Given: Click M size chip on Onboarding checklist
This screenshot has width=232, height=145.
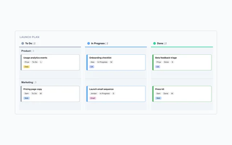Looking at the screenshot, I should pyautogui.click(x=111, y=62).
